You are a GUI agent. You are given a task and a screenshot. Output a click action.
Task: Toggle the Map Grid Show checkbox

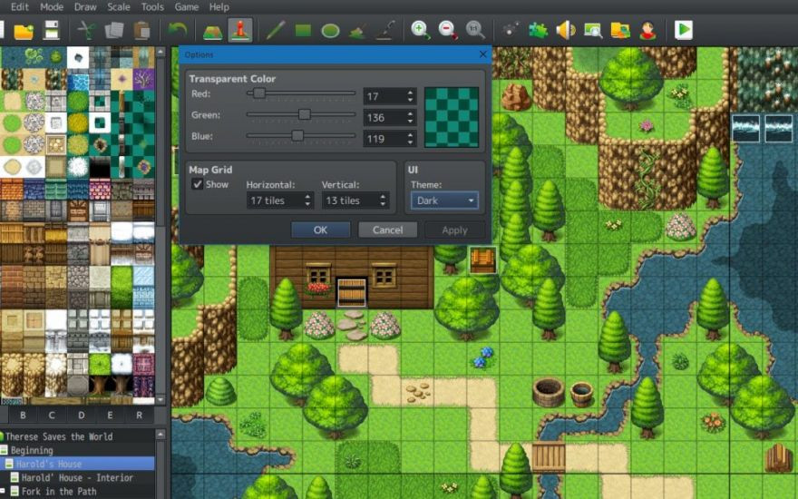[x=198, y=184]
